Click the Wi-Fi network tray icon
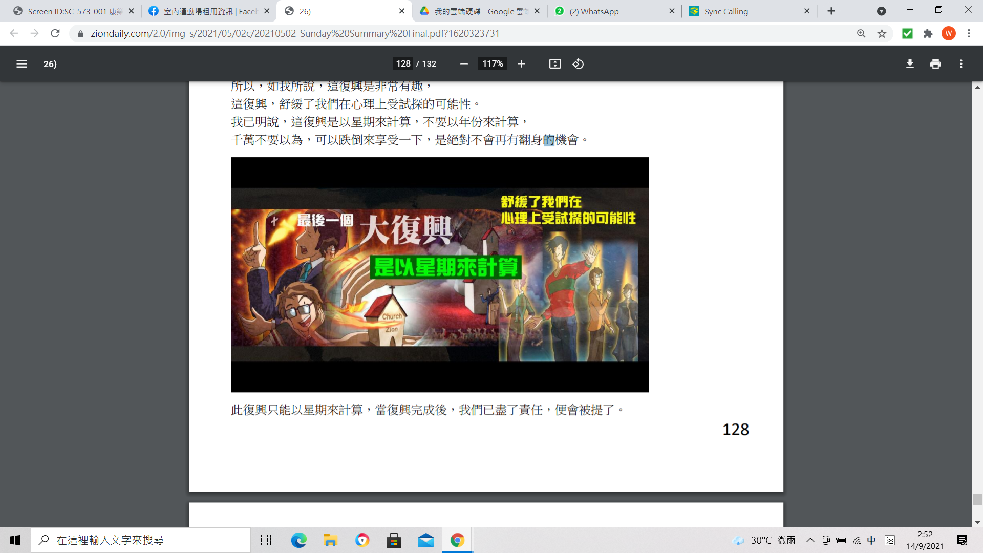This screenshot has height=553, width=983. pyautogui.click(x=857, y=540)
